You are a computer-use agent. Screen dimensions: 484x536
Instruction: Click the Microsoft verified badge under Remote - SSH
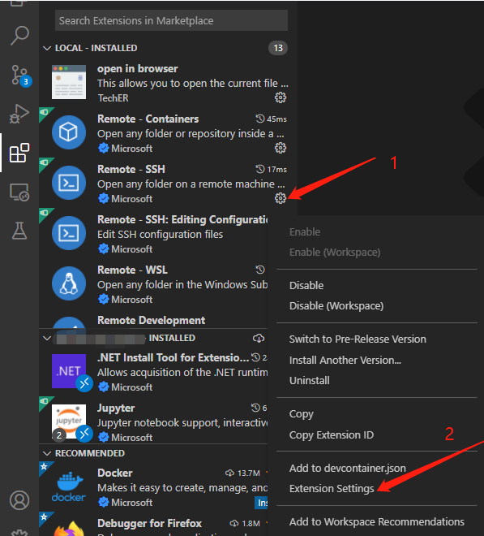click(x=103, y=199)
